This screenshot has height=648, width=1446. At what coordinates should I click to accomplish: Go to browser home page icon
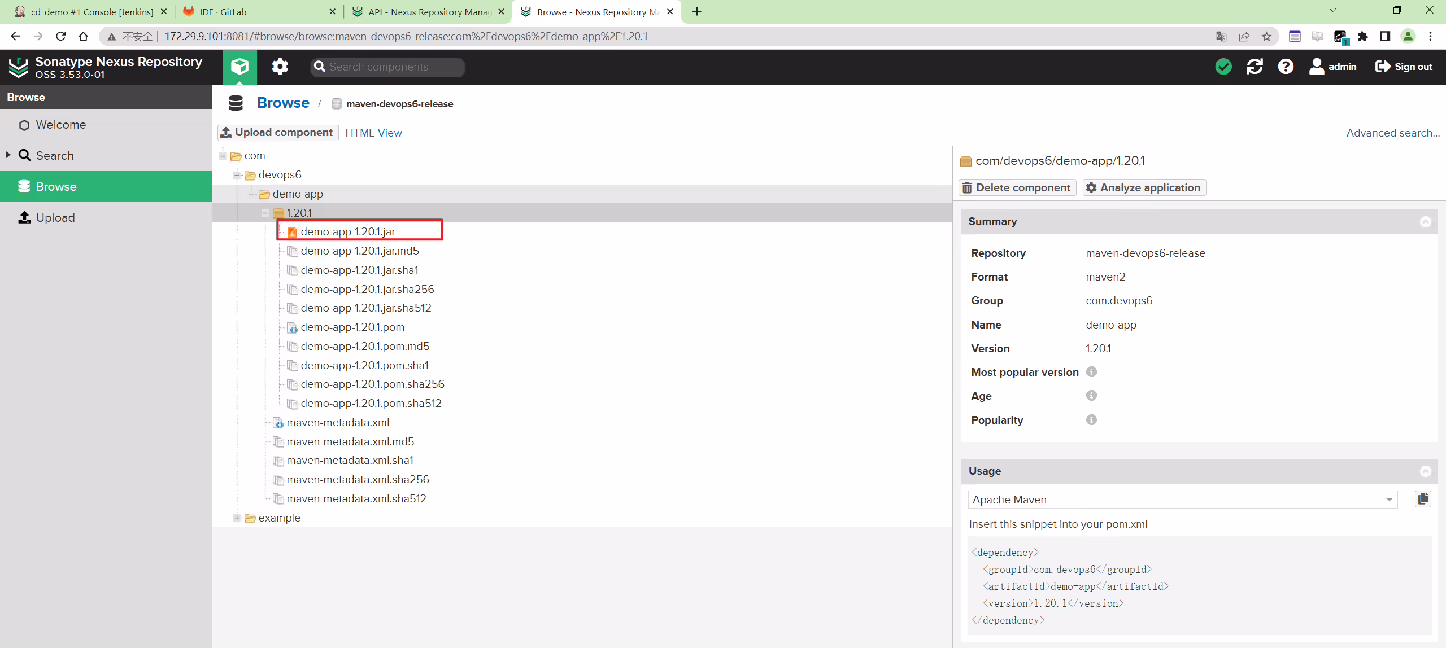click(x=83, y=36)
